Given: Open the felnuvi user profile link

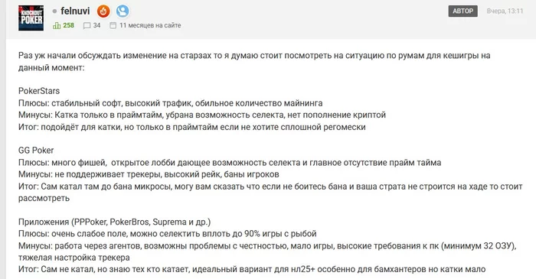Looking at the screenshot, I should click(x=75, y=11).
